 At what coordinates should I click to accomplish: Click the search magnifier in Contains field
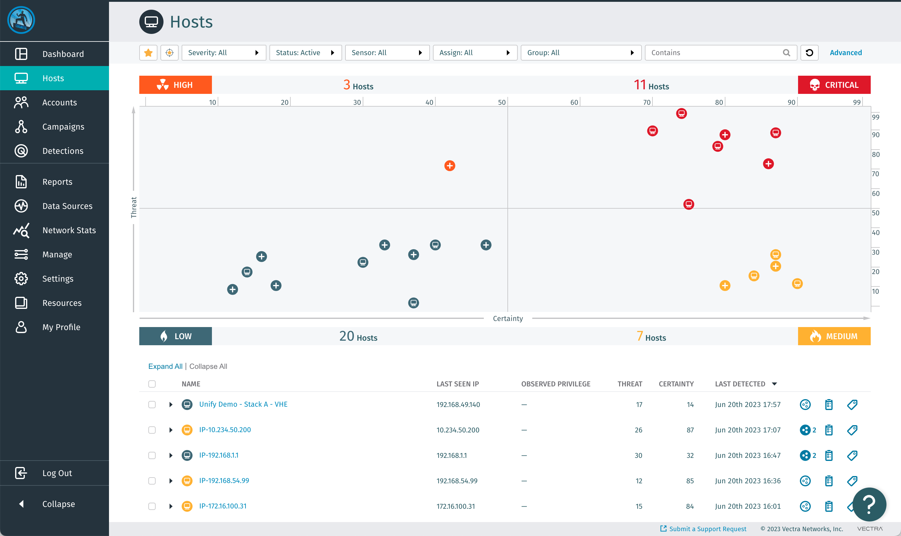[x=786, y=53]
